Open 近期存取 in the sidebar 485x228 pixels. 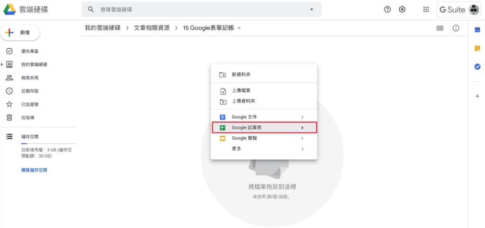pyautogui.click(x=30, y=91)
